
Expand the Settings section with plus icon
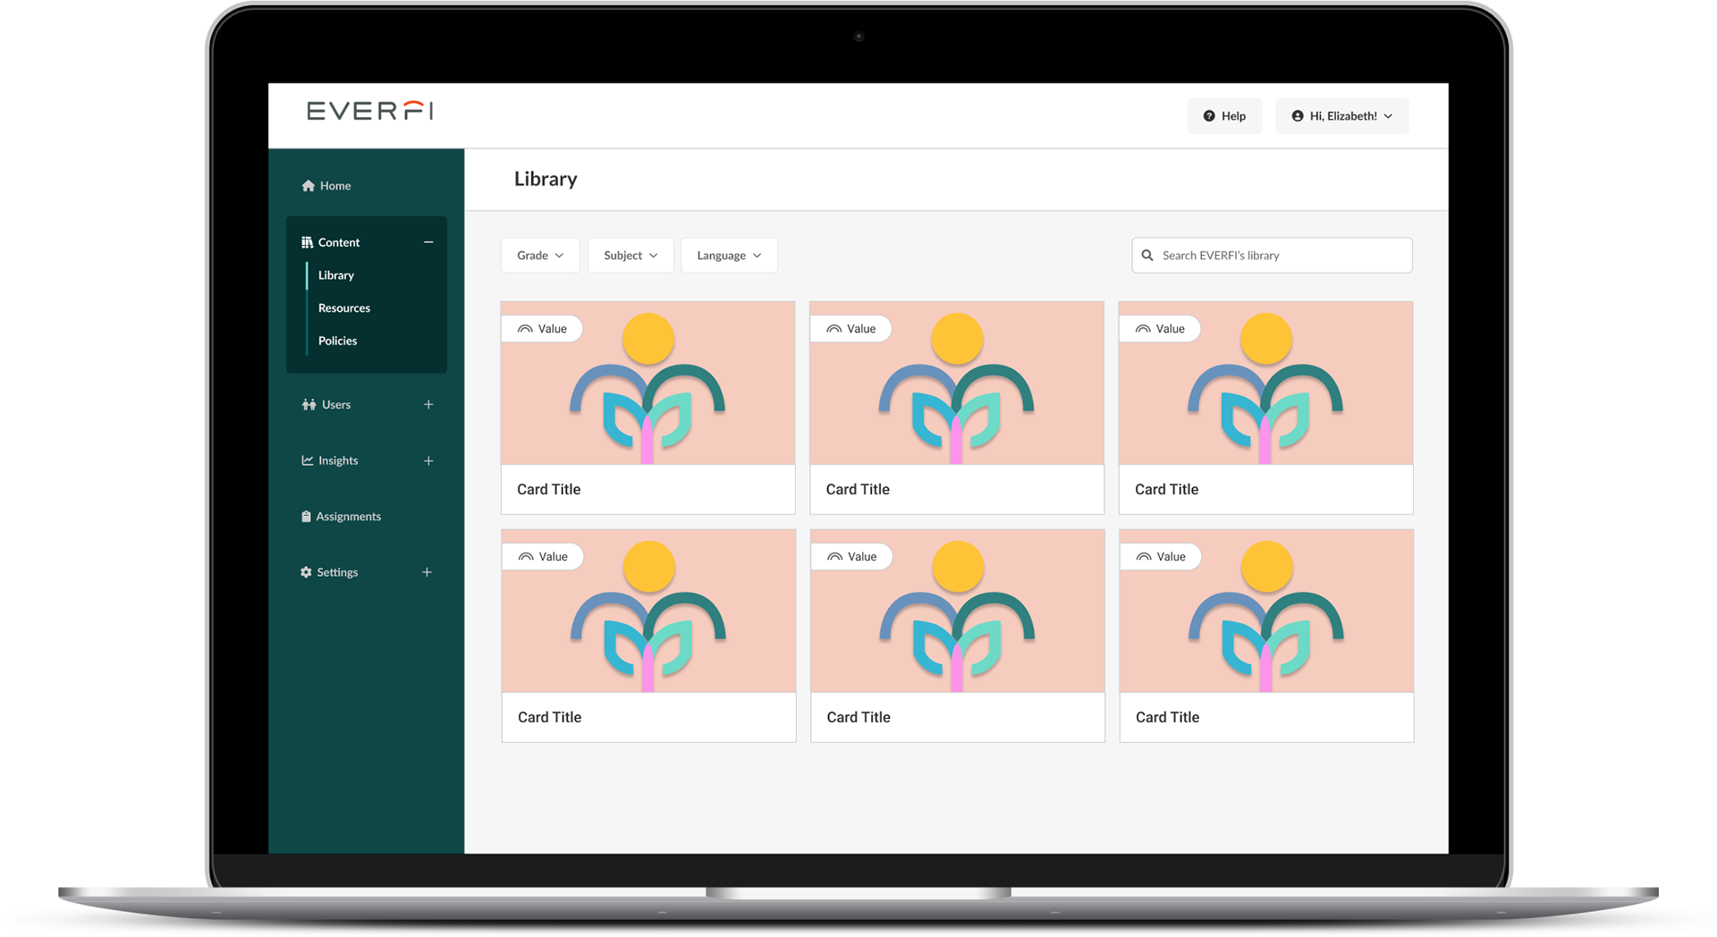[427, 572]
